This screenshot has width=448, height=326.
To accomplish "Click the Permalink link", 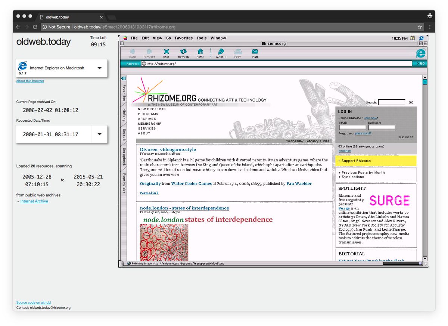I will pyautogui.click(x=149, y=193).
